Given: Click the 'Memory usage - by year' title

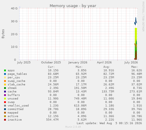Looking at the screenshot, I should pos(73,6).
